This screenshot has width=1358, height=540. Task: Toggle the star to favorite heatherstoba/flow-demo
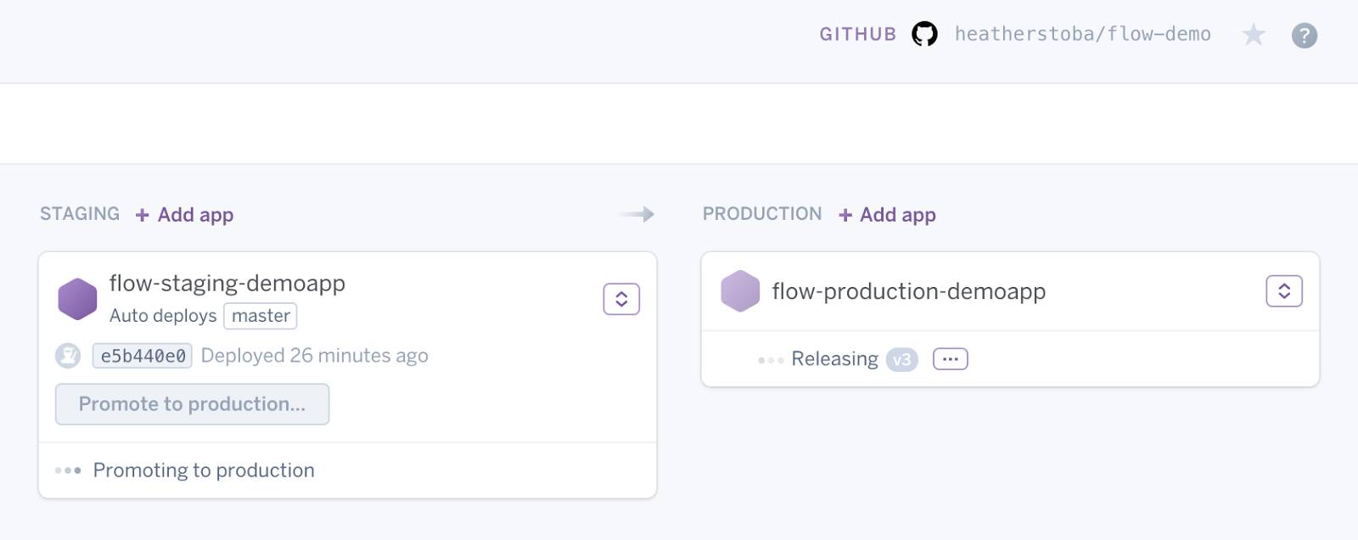coord(1254,35)
